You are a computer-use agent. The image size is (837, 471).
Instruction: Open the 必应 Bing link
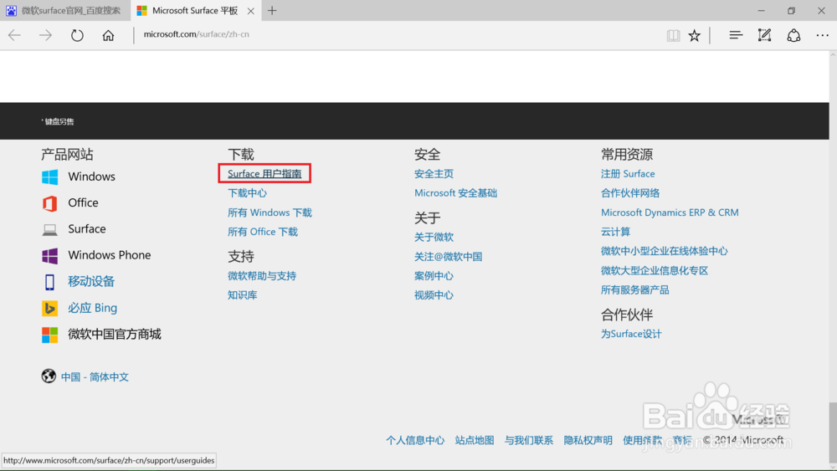pyautogui.click(x=92, y=308)
